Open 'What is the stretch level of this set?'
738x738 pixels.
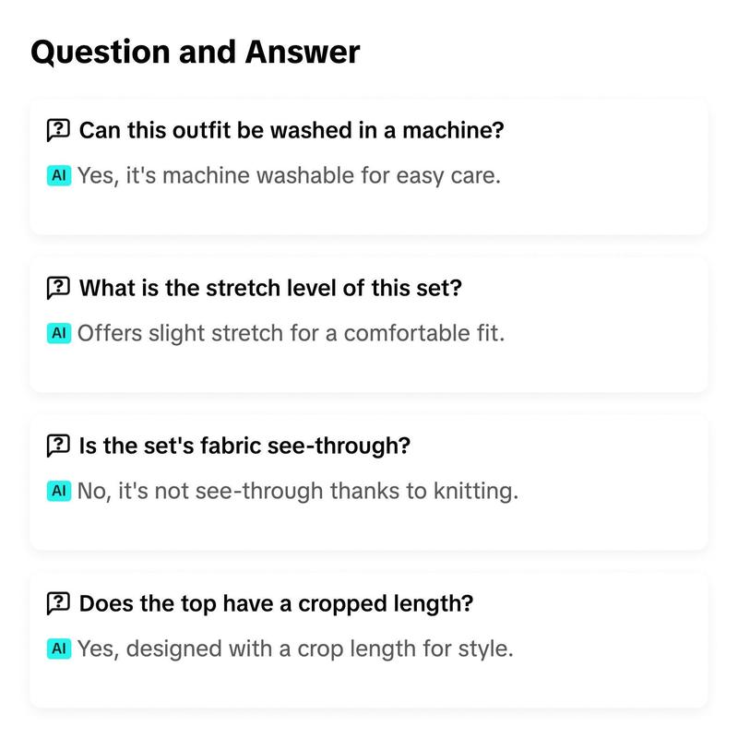click(x=270, y=288)
